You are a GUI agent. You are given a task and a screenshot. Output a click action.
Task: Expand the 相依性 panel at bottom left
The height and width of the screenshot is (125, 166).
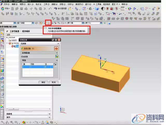[49, 114]
